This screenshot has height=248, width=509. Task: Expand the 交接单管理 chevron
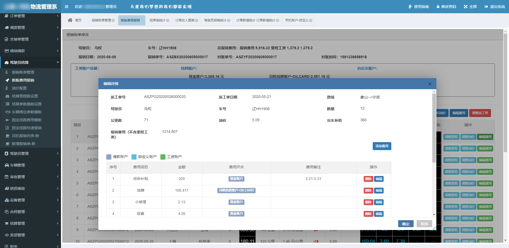(x=58, y=39)
